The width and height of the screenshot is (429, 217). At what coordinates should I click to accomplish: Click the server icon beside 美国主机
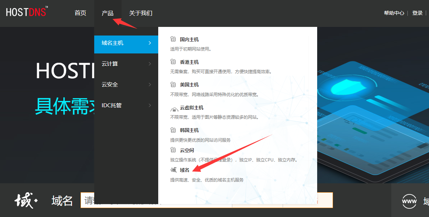[x=173, y=85]
